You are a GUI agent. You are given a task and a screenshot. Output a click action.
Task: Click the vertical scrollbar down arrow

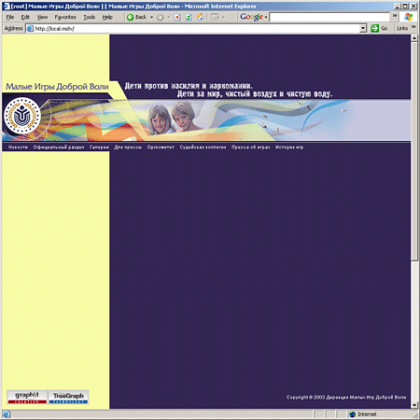(x=414, y=405)
